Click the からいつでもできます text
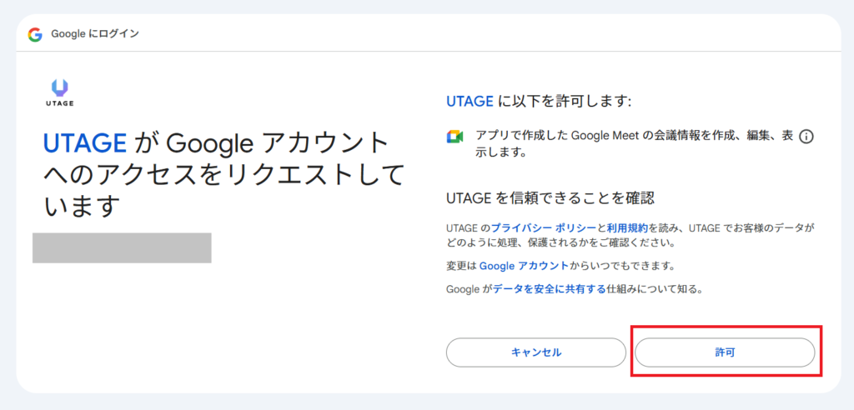 coord(616,266)
